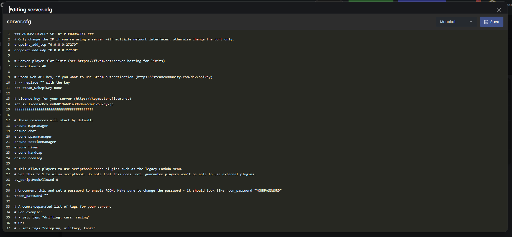Click the ensure spawnmanager line
This screenshot has width=512, height=237.
pyautogui.click(x=33, y=137)
